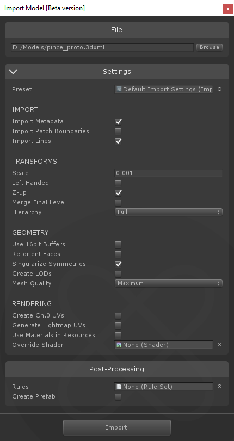Image resolution: width=234 pixels, height=441 pixels.
Task: Enable Import Patch Boundaries
Action: pos(118,132)
